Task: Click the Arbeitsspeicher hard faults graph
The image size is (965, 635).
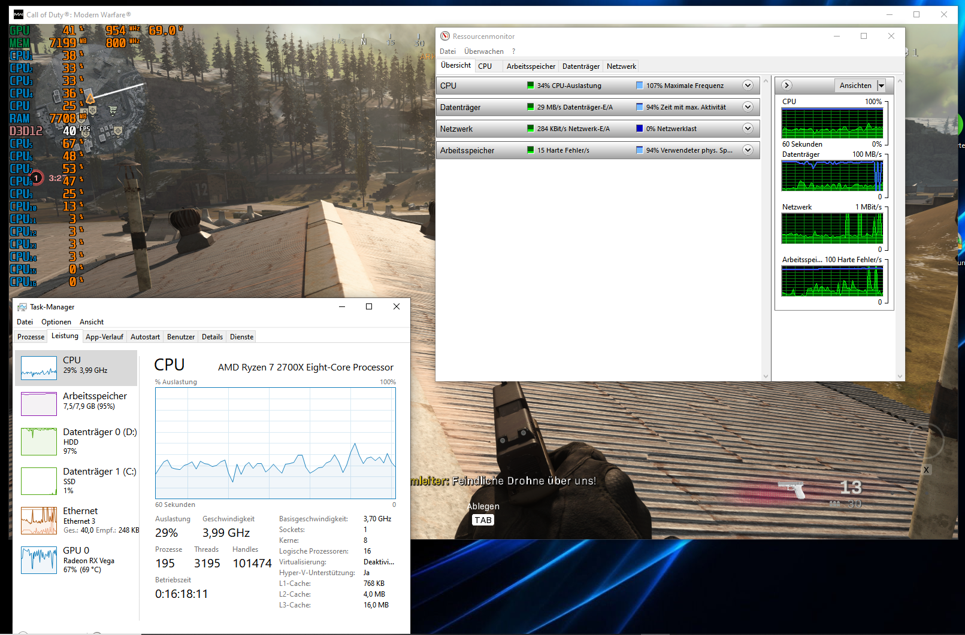Action: pos(832,281)
